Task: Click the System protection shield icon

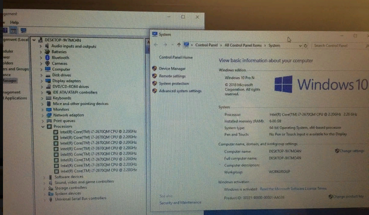Action: coord(154,83)
